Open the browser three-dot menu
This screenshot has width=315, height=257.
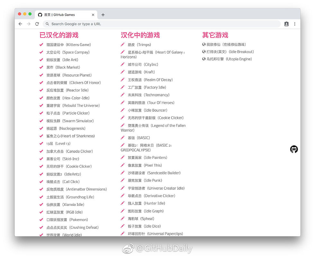(x=295, y=24)
